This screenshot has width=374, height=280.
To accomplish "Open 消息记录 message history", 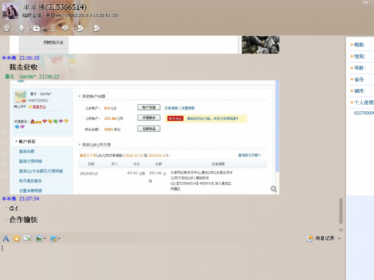I will click(321, 238).
